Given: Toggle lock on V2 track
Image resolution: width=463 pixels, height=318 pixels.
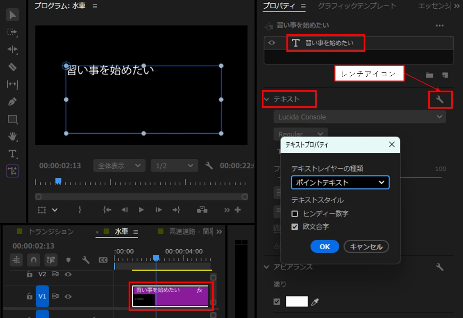Looking at the screenshot, I should 30,274.
